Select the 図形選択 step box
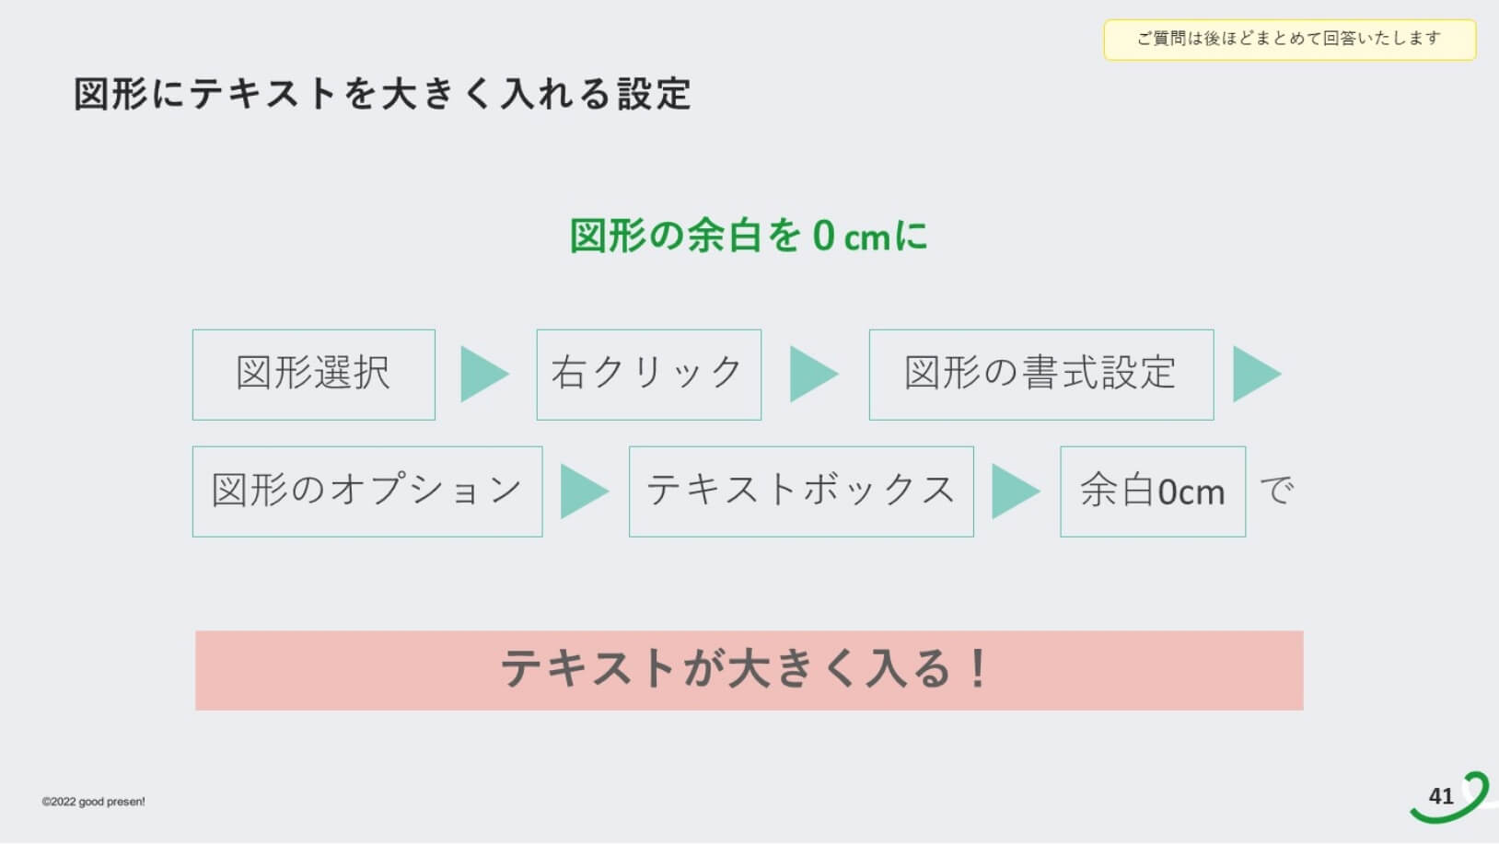1499x844 pixels. click(x=313, y=375)
